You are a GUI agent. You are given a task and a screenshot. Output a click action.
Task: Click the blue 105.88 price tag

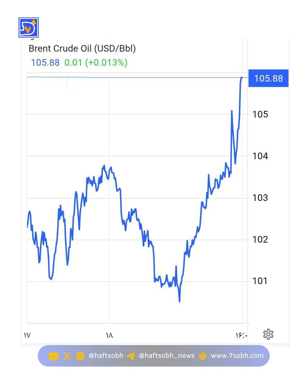coord(268,78)
